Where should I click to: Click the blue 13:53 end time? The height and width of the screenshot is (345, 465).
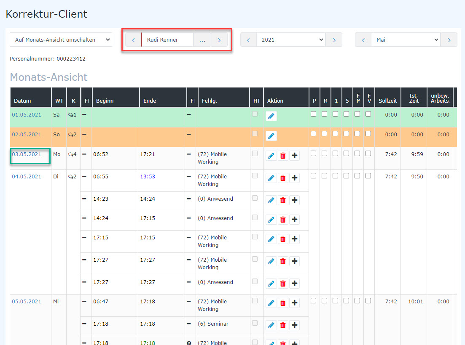click(x=148, y=177)
